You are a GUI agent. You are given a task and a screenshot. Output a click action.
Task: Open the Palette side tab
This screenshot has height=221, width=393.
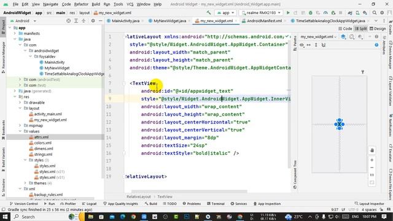pyautogui.click(x=295, y=43)
